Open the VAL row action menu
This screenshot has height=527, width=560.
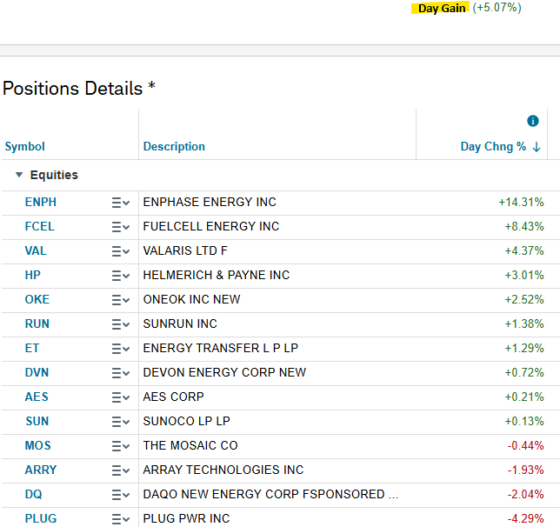tap(120, 251)
